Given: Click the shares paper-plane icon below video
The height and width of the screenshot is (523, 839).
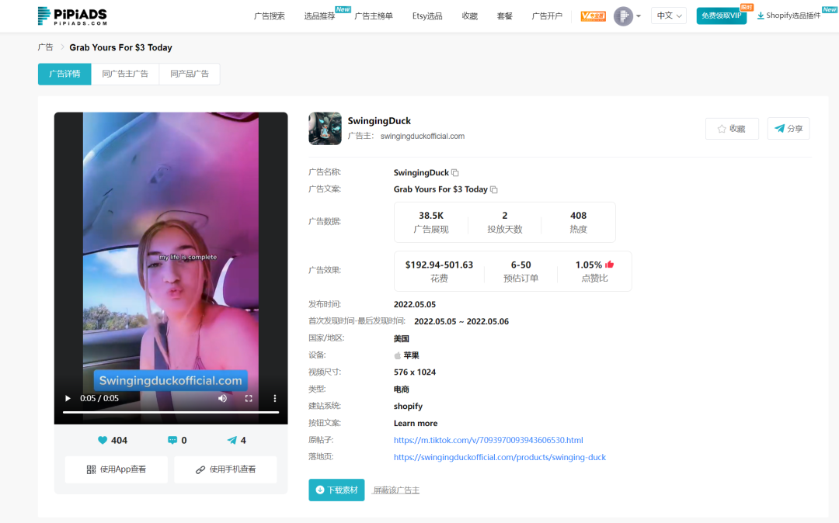Looking at the screenshot, I should (232, 440).
